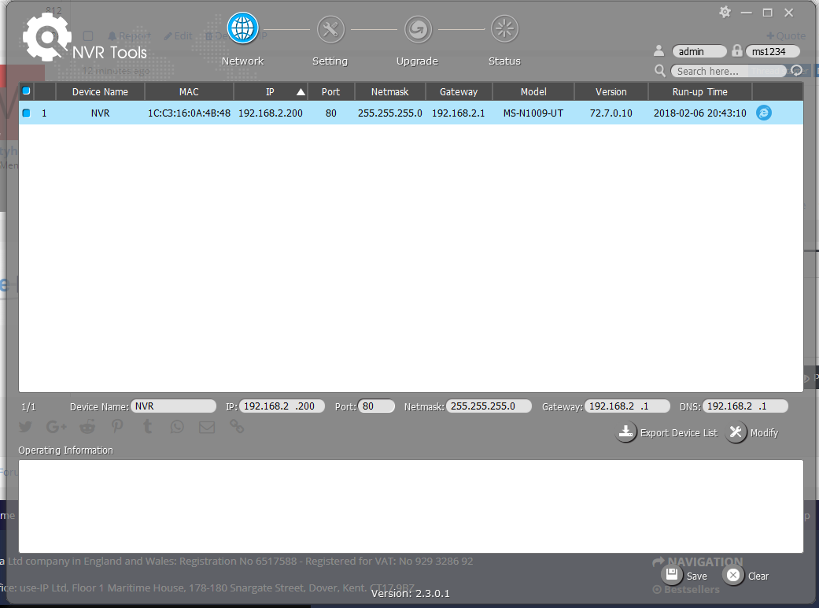The image size is (819, 608).
Task: Click the magnifier search icon
Action: (659, 71)
